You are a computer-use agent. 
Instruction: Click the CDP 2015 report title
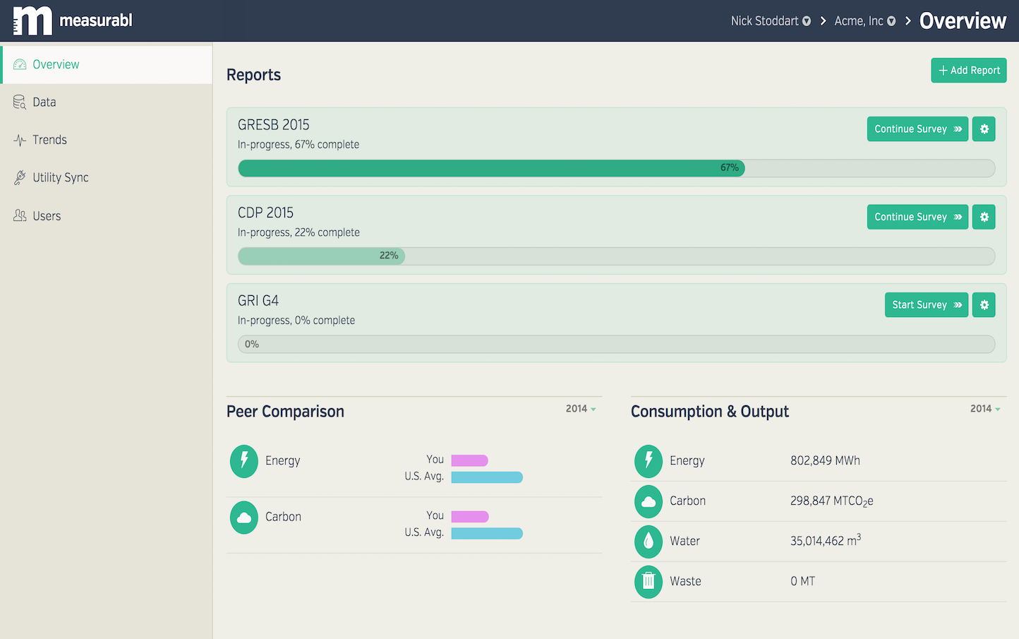tap(265, 213)
